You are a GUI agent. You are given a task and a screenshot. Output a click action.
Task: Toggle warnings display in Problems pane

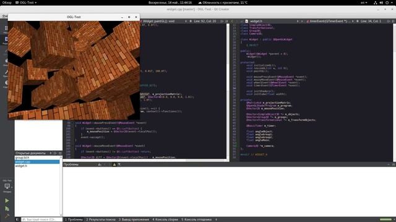click(114, 165)
